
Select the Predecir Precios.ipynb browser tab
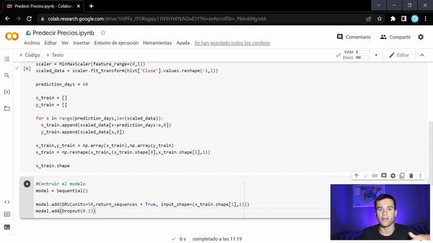coord(43,6)
